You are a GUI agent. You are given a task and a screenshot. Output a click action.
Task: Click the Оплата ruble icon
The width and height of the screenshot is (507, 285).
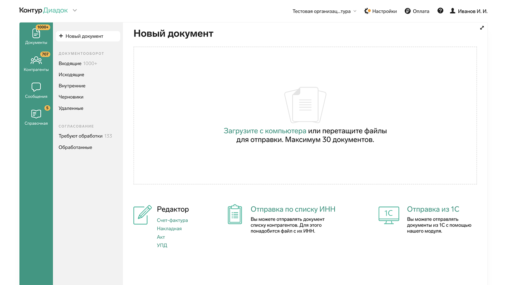408,11
